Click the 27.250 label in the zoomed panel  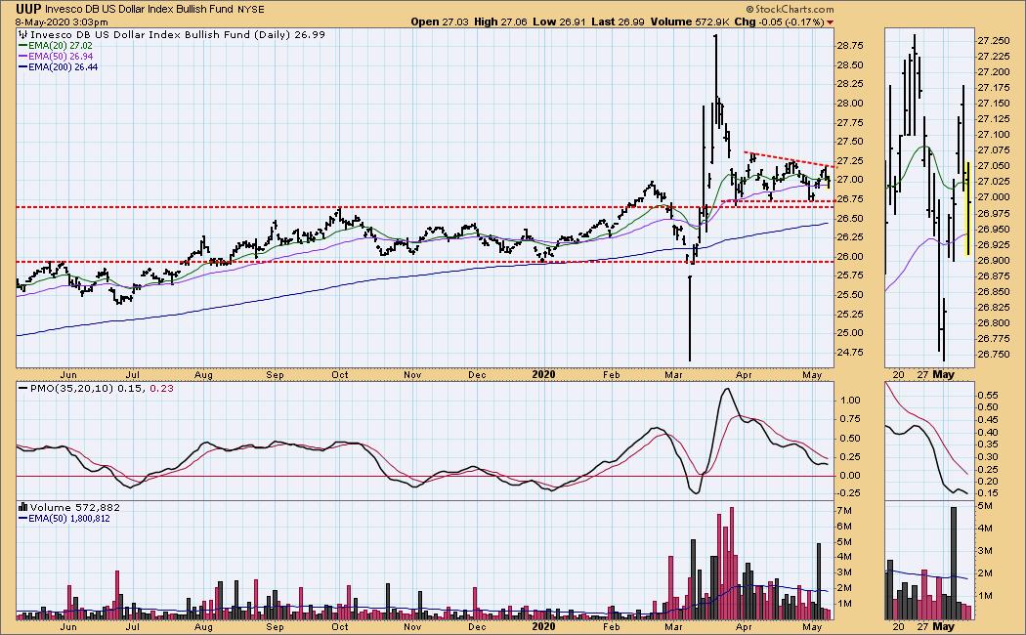coord(993,41)
